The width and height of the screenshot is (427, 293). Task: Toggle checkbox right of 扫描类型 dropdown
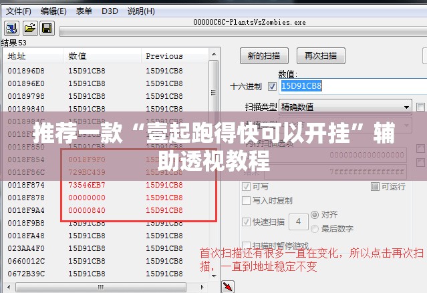point(420,107)
